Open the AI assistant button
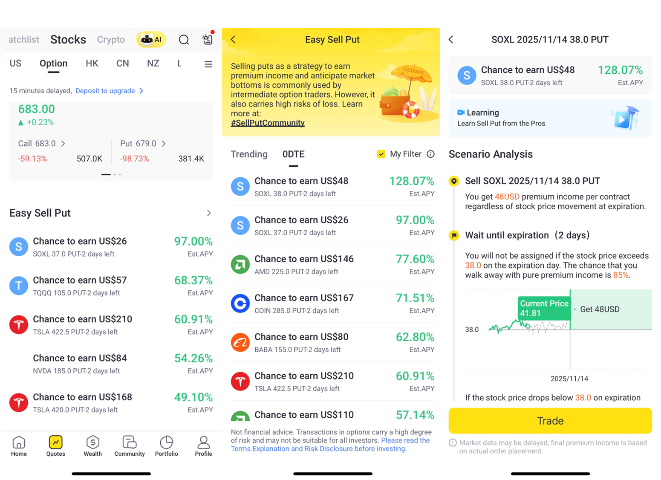The image size is (661, 480). click(151, 40)
